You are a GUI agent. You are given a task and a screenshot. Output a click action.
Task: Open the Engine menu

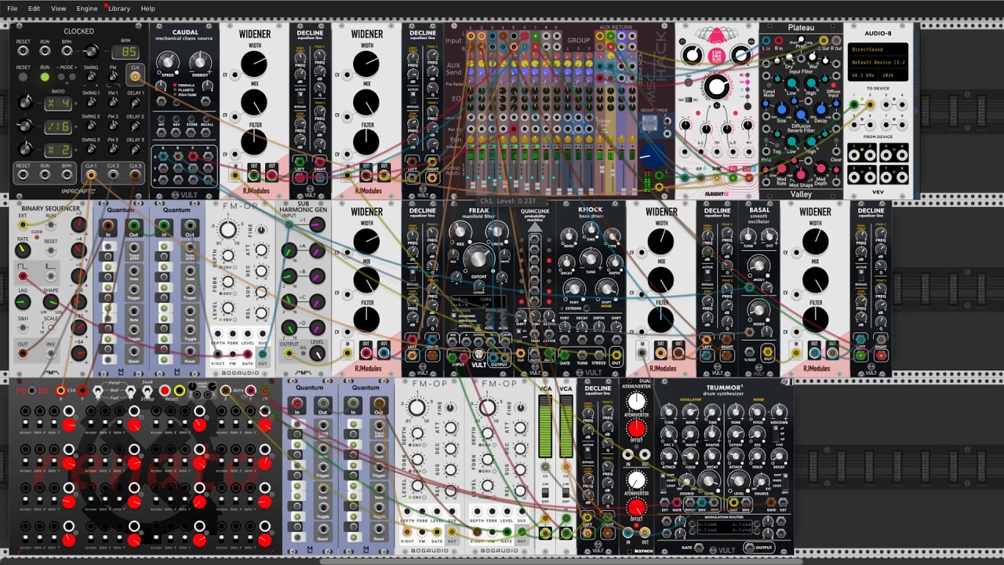[x=87, y=9]
